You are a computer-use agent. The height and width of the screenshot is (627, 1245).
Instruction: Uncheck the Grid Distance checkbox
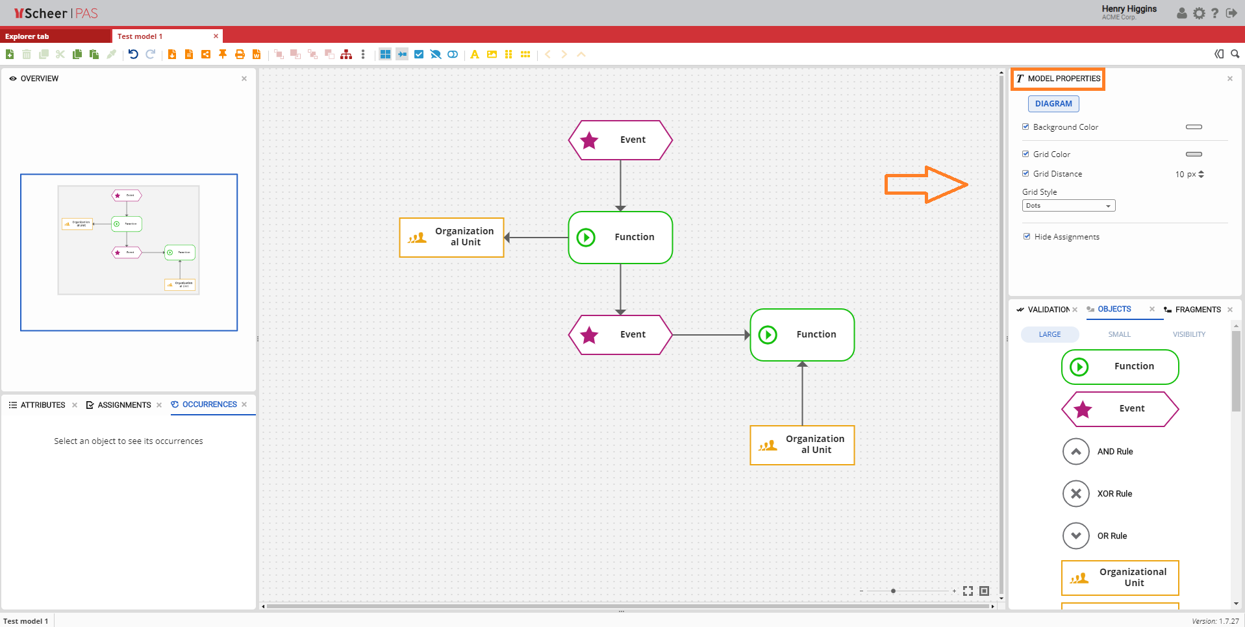pyautogui.click(x=1026, y=174)
